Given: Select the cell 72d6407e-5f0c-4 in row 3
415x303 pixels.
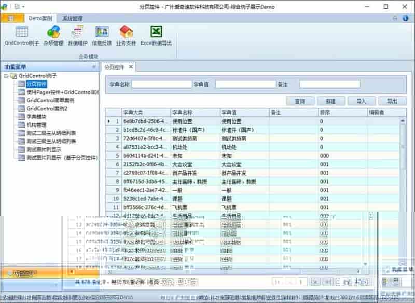Looking at the screenshot, I should tap(146, 139).
